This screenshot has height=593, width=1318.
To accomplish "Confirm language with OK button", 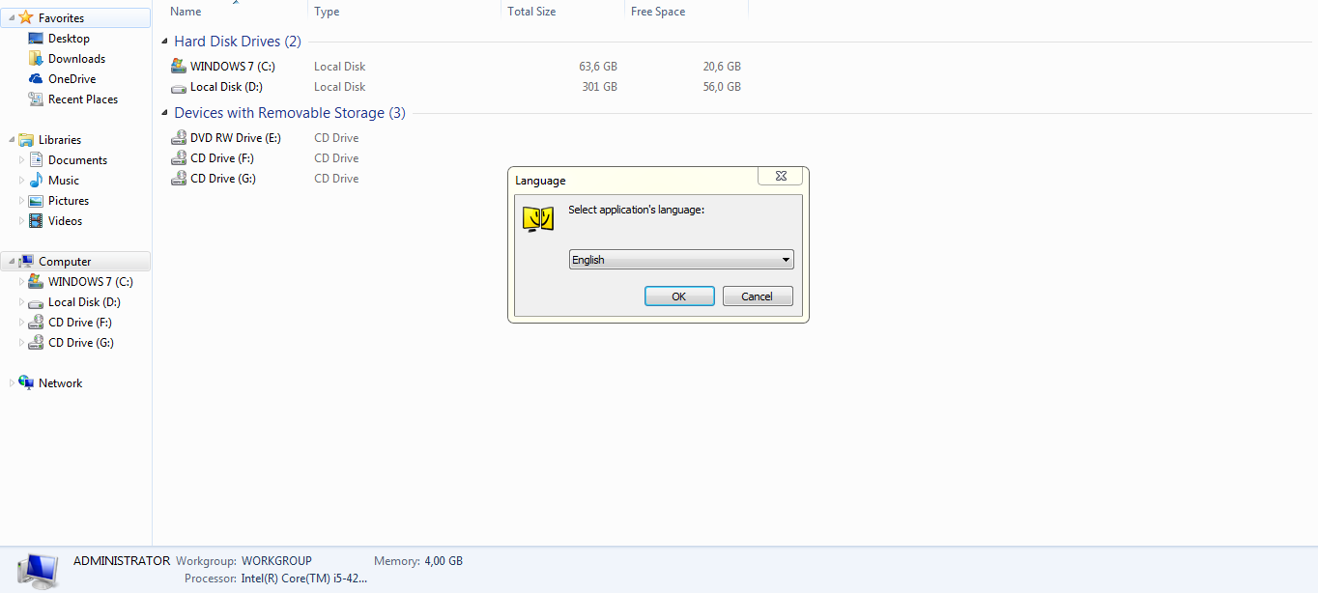I will tap(679, 296).
